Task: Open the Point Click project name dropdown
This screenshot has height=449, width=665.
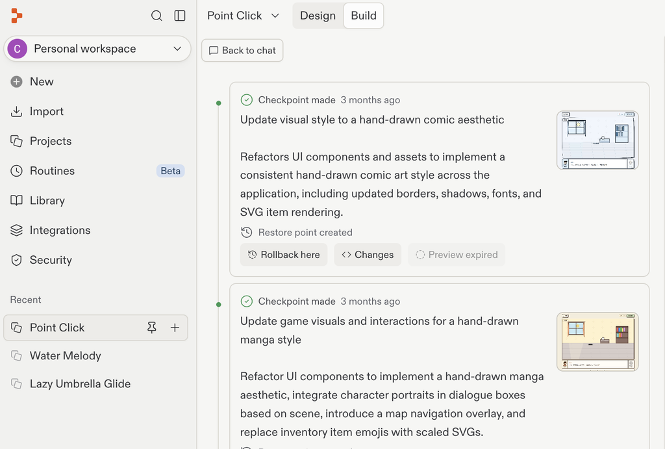Action: [243, 16]
